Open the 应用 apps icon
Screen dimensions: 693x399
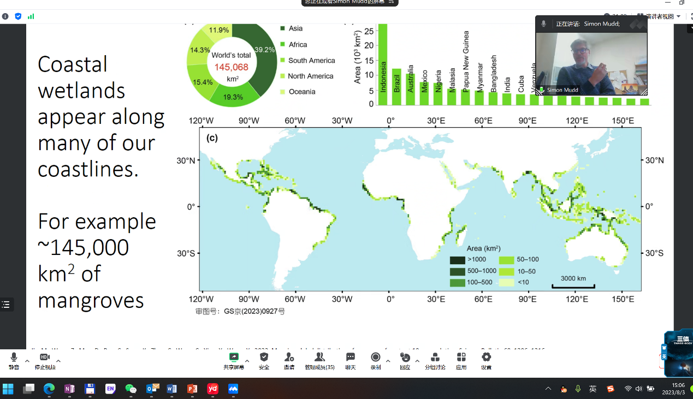click(x=461, y=358)
